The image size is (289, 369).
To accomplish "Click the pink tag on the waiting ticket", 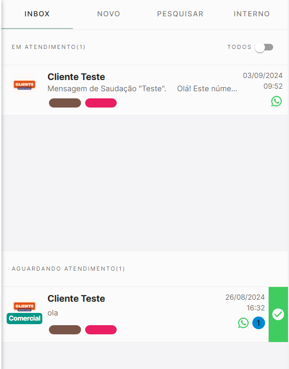I will 101,330.
